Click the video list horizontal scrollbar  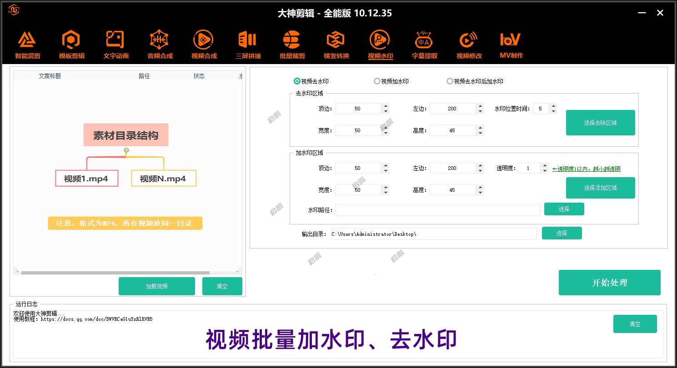click(115, 273)
